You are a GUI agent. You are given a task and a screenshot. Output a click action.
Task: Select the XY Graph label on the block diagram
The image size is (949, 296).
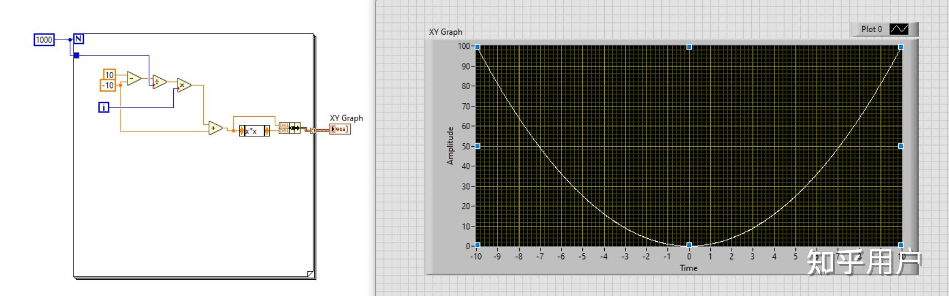[346, 118]
